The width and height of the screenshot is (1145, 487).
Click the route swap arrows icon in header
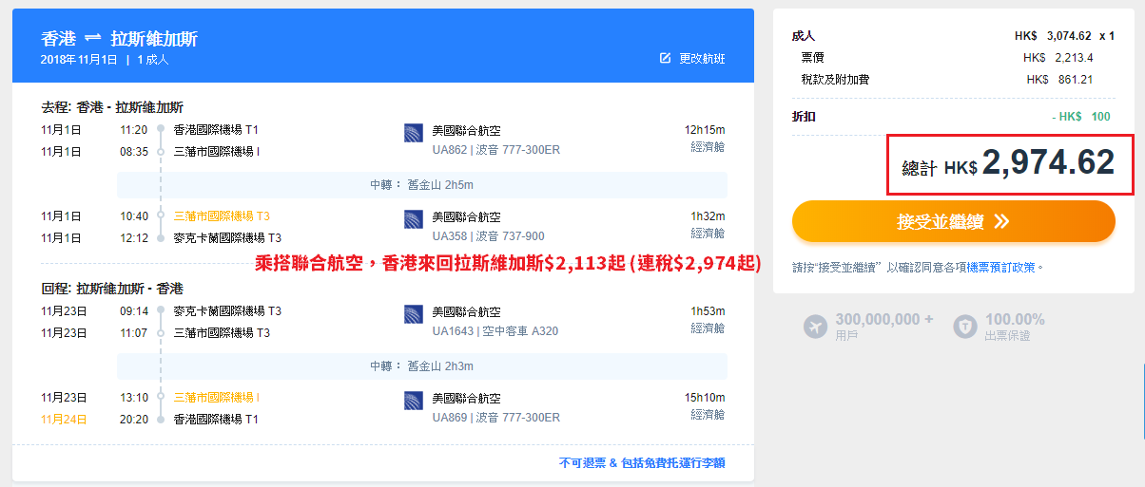pos(93,38)
